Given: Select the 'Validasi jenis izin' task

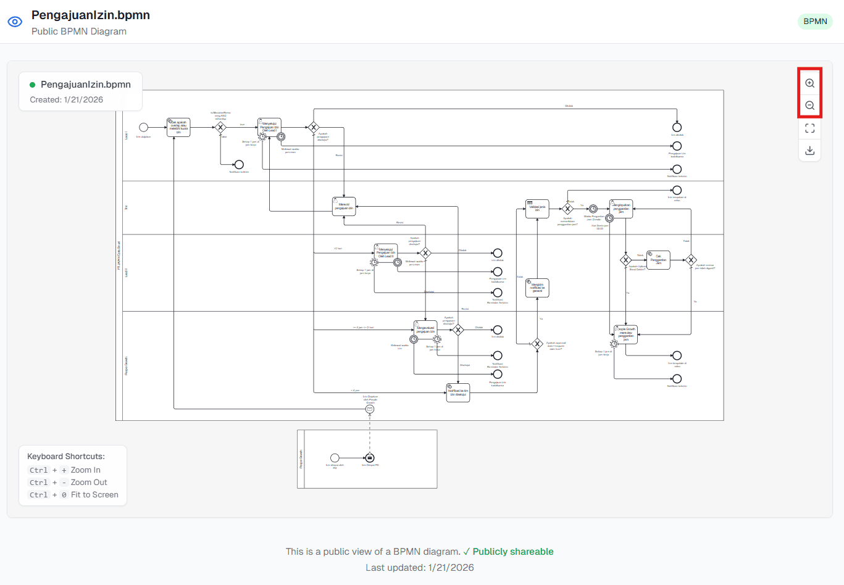Looking at the screenshot, I should pyautogui.click(x=537, y=209).
